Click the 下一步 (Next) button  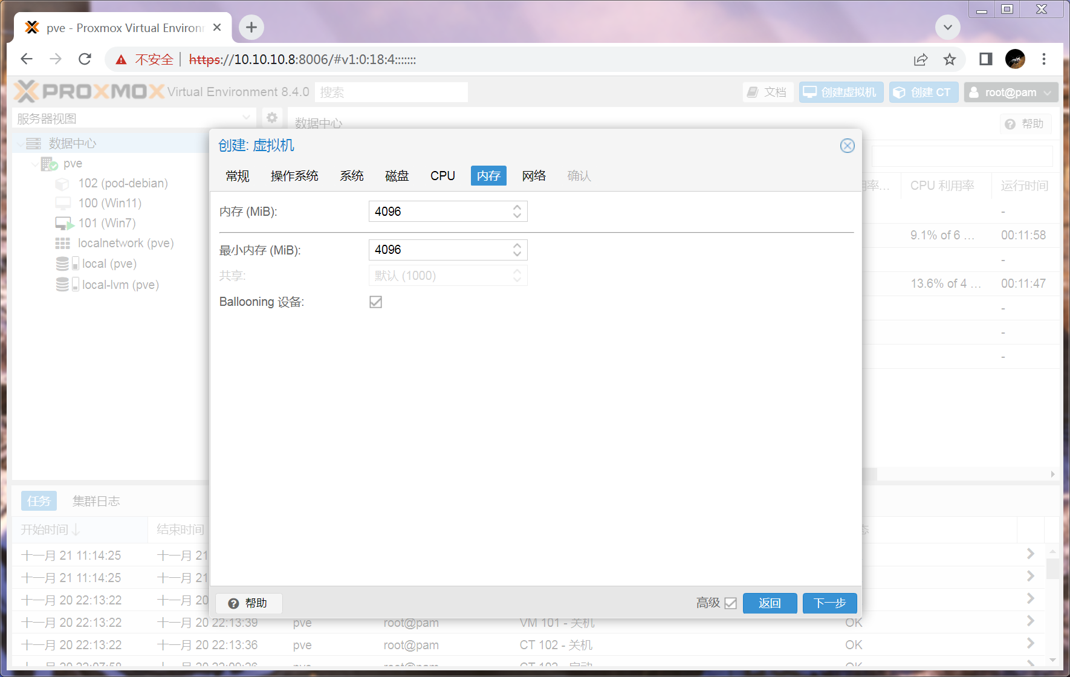coord(829,603)
